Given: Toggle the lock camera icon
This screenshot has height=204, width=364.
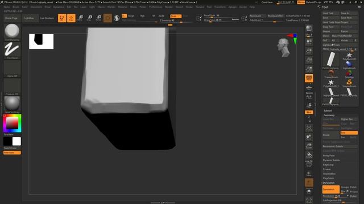Looking at the screenshot, I should click(x=309, y=105).
